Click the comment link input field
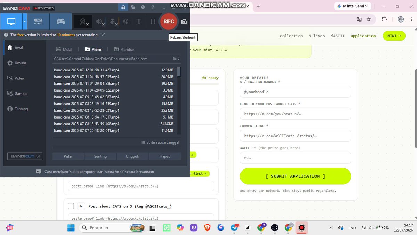 point(295,136)
